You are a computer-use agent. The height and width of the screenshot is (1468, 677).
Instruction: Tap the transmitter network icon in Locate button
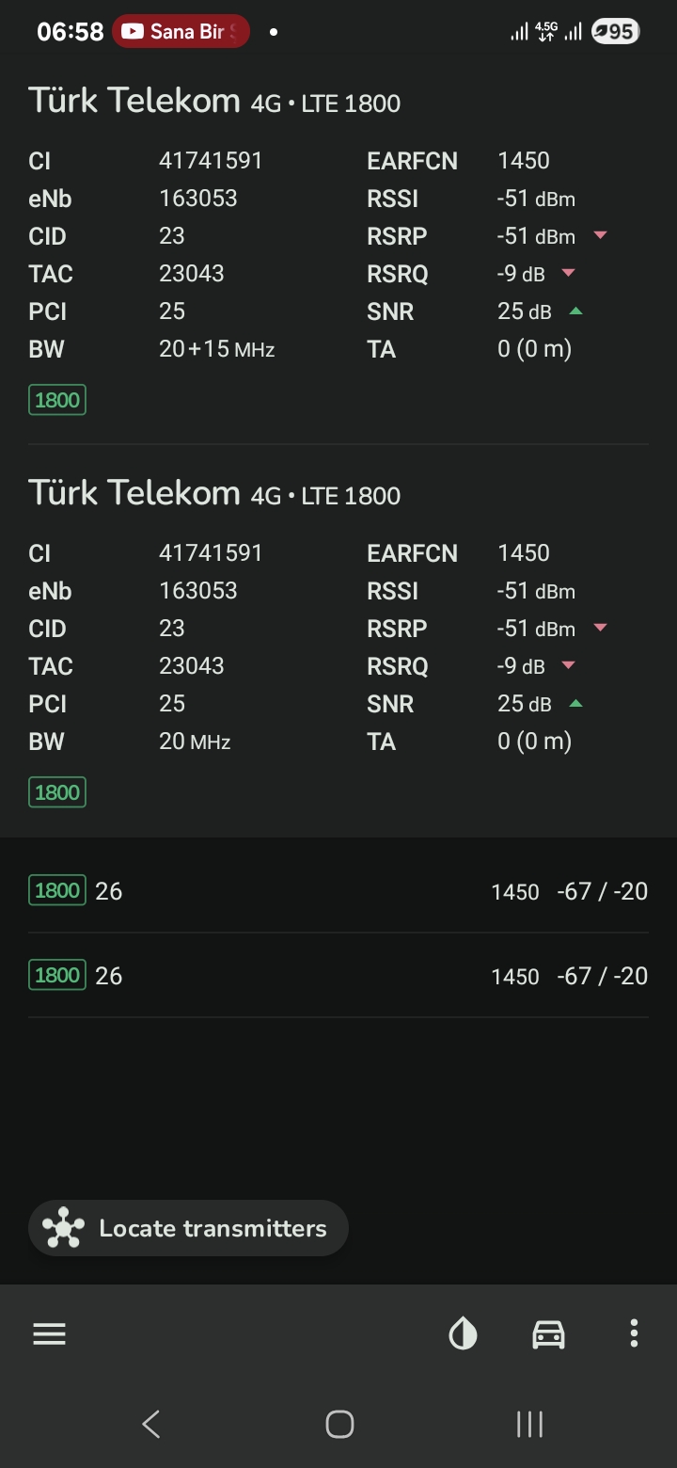pyautogui.click(x=63, y=1228)
